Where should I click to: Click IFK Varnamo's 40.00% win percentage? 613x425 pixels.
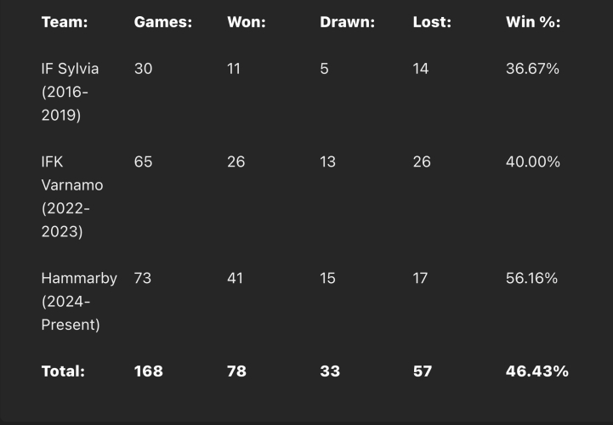tap(533, 161)
